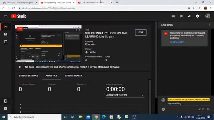The image size is (214, 120).
Task: Open the Concurrent viewers metric dropdown
Action: (125, 95)
